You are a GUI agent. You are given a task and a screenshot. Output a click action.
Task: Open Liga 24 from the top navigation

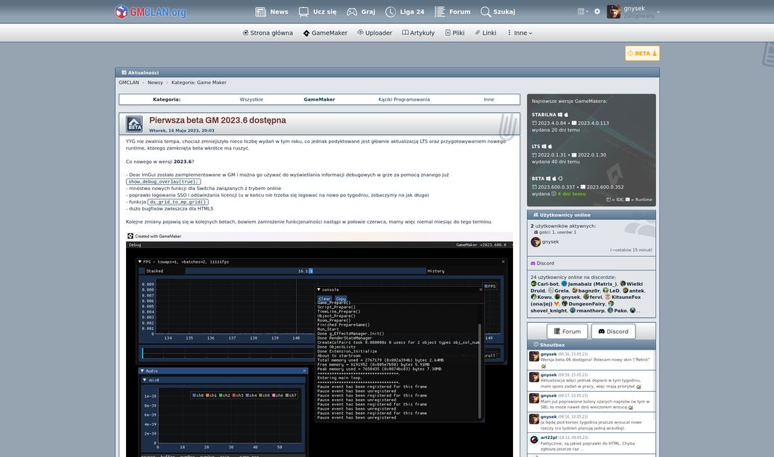[404, 12]
